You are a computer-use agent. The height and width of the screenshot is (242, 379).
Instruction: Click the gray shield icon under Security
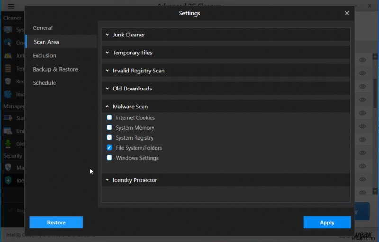[x=8, y=167]
